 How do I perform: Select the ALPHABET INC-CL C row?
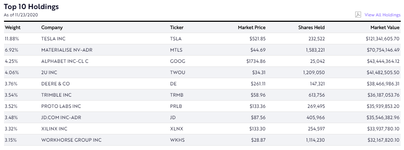(65, 61)
